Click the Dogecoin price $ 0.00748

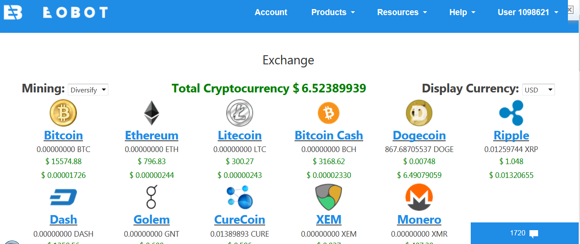click(x=419, y=162)
